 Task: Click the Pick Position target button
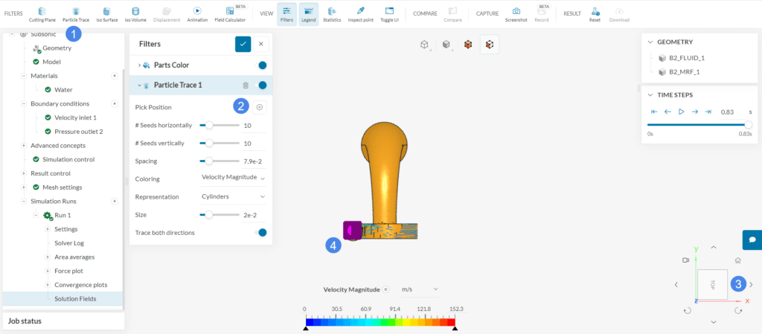[259, 107]
